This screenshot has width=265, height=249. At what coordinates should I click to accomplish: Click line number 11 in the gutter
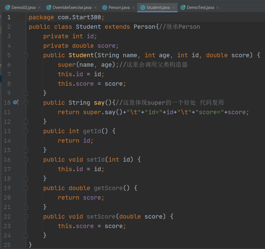[7, 112]
